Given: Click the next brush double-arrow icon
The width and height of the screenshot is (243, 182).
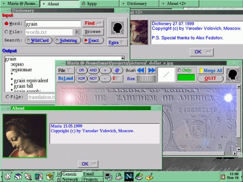Looking at the screenshot, I should pyautogui.click(x=152, y=70).
